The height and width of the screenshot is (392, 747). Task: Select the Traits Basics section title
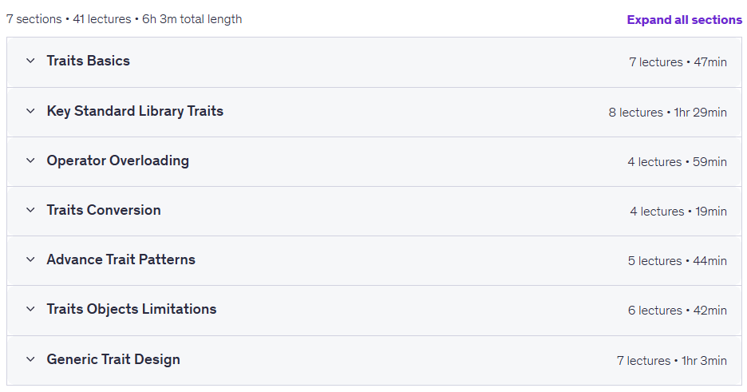point(88,61)
